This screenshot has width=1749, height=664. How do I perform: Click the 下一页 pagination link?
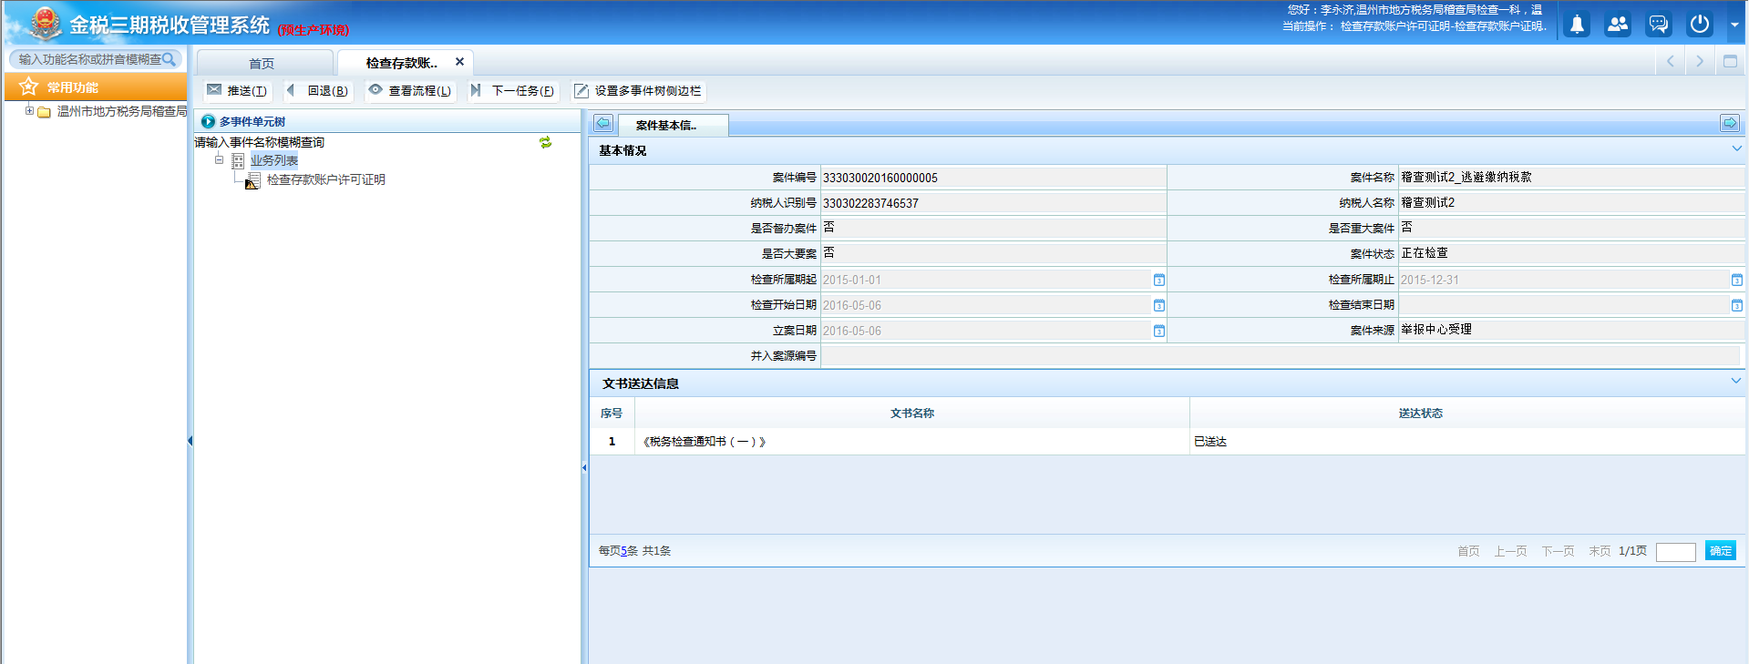pyautogui.click(x=1558, y=551)
